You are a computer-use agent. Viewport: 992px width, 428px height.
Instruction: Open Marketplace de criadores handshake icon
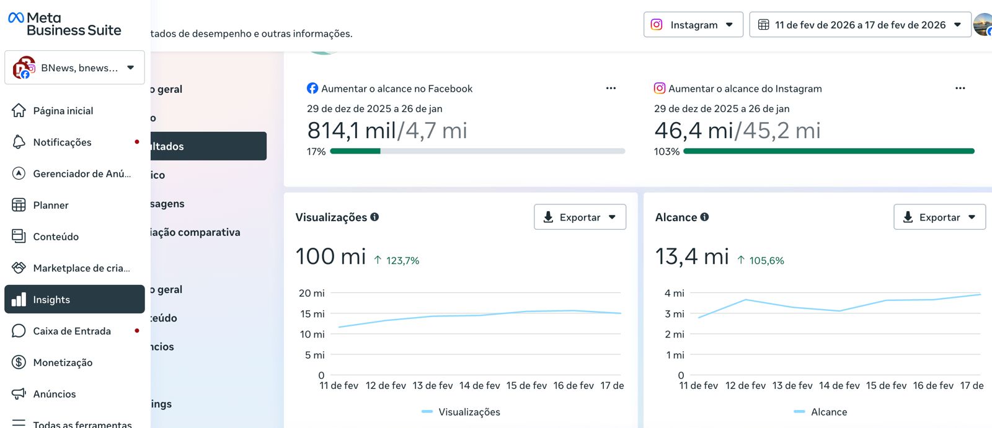point(19,268)
